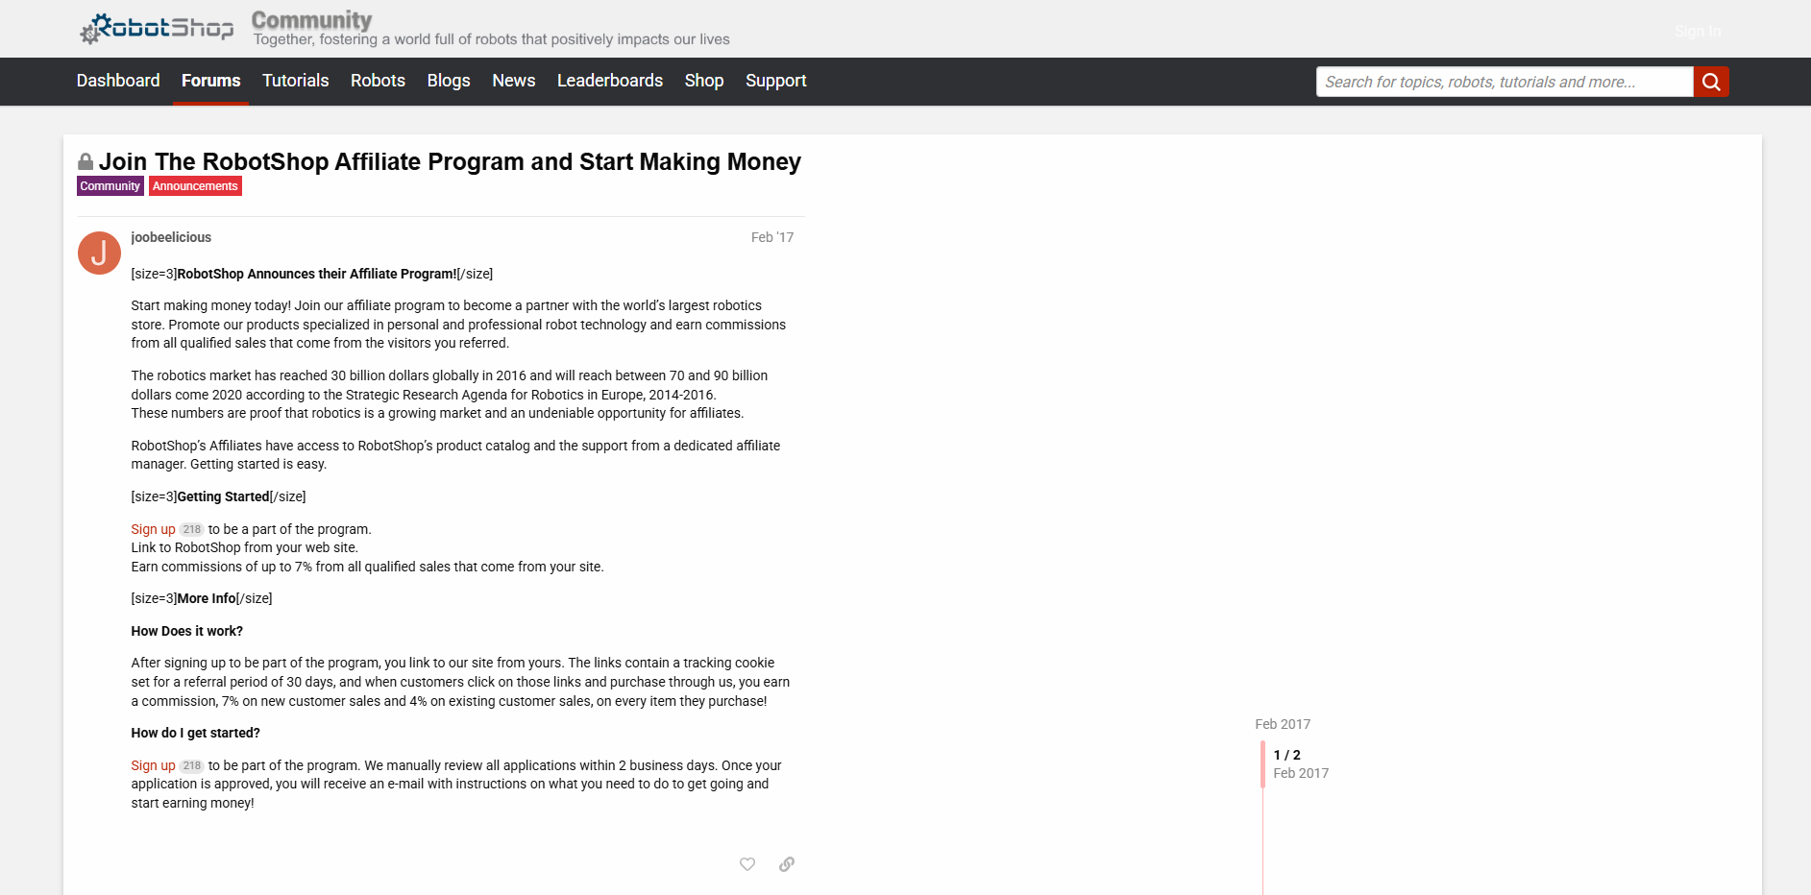
Task: Click the RobotShop logo
Action: click(x=157, y=29)
